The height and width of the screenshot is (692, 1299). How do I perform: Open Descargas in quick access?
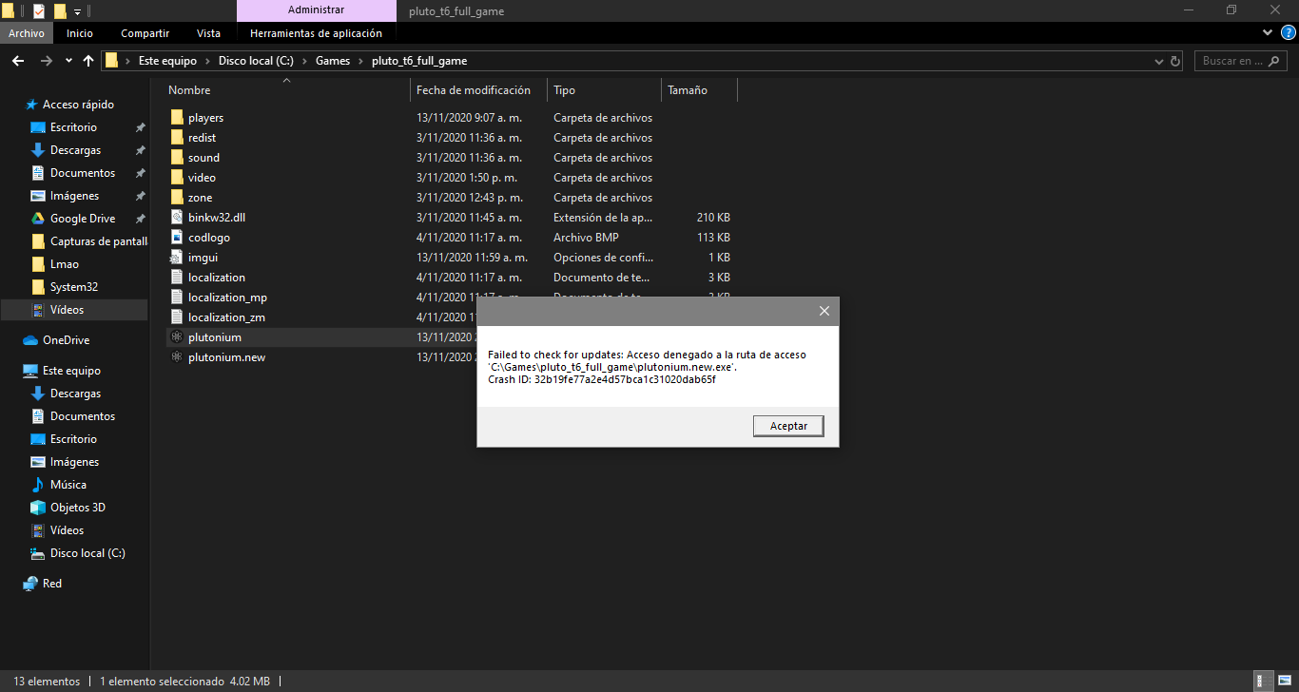[x=75, y=150]
